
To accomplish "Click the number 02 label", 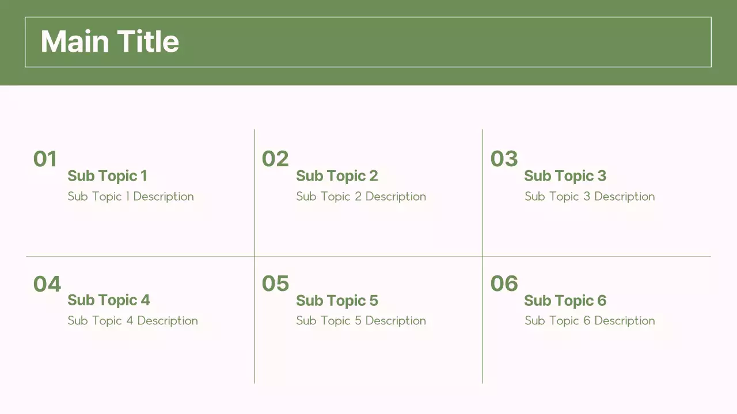I will pyautogui.click(x=275, y=159).
